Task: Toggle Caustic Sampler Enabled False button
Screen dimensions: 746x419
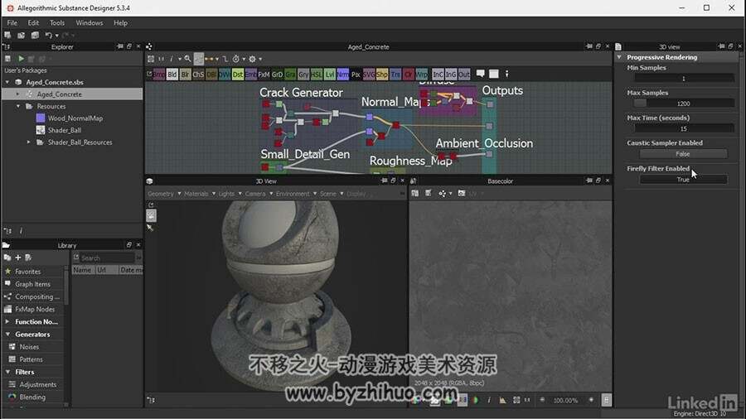Action: point(683,154)
